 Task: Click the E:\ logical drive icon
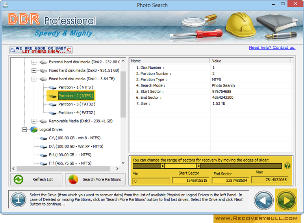tap(43, 155)
